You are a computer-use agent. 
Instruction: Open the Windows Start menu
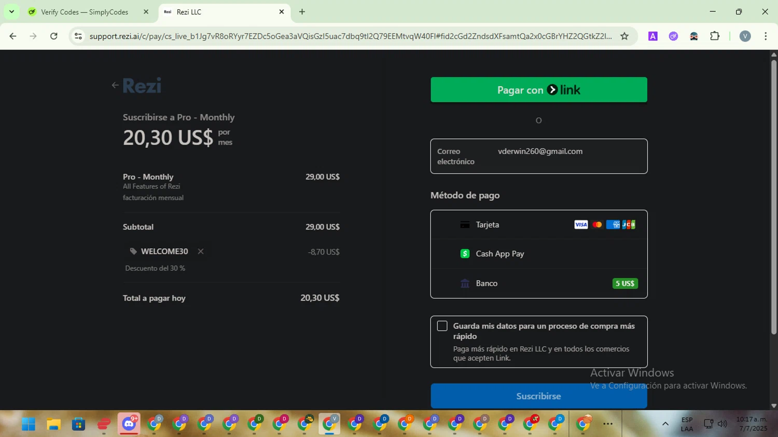(x=29, y=424)
